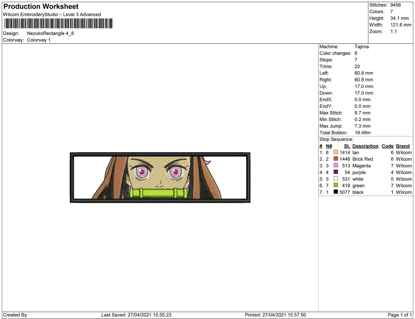
Task: Select stitch count "54" in purple row
Action: (x=348, y=172)
